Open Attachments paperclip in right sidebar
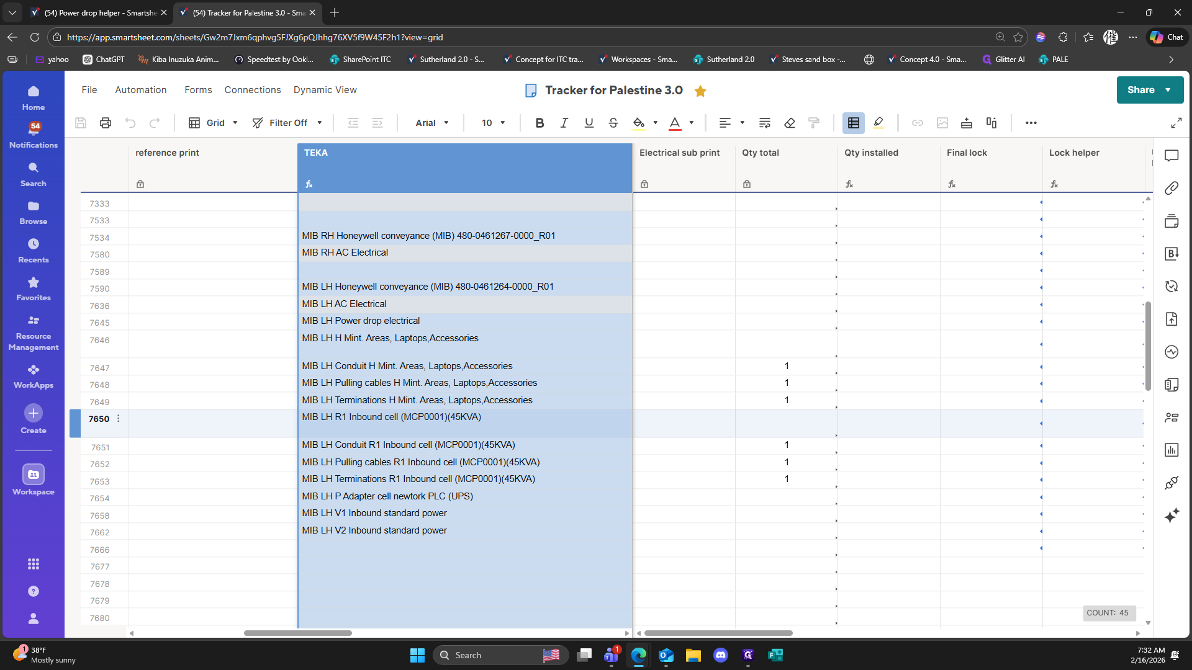The image size is (1192, 670). (1172, 188)
